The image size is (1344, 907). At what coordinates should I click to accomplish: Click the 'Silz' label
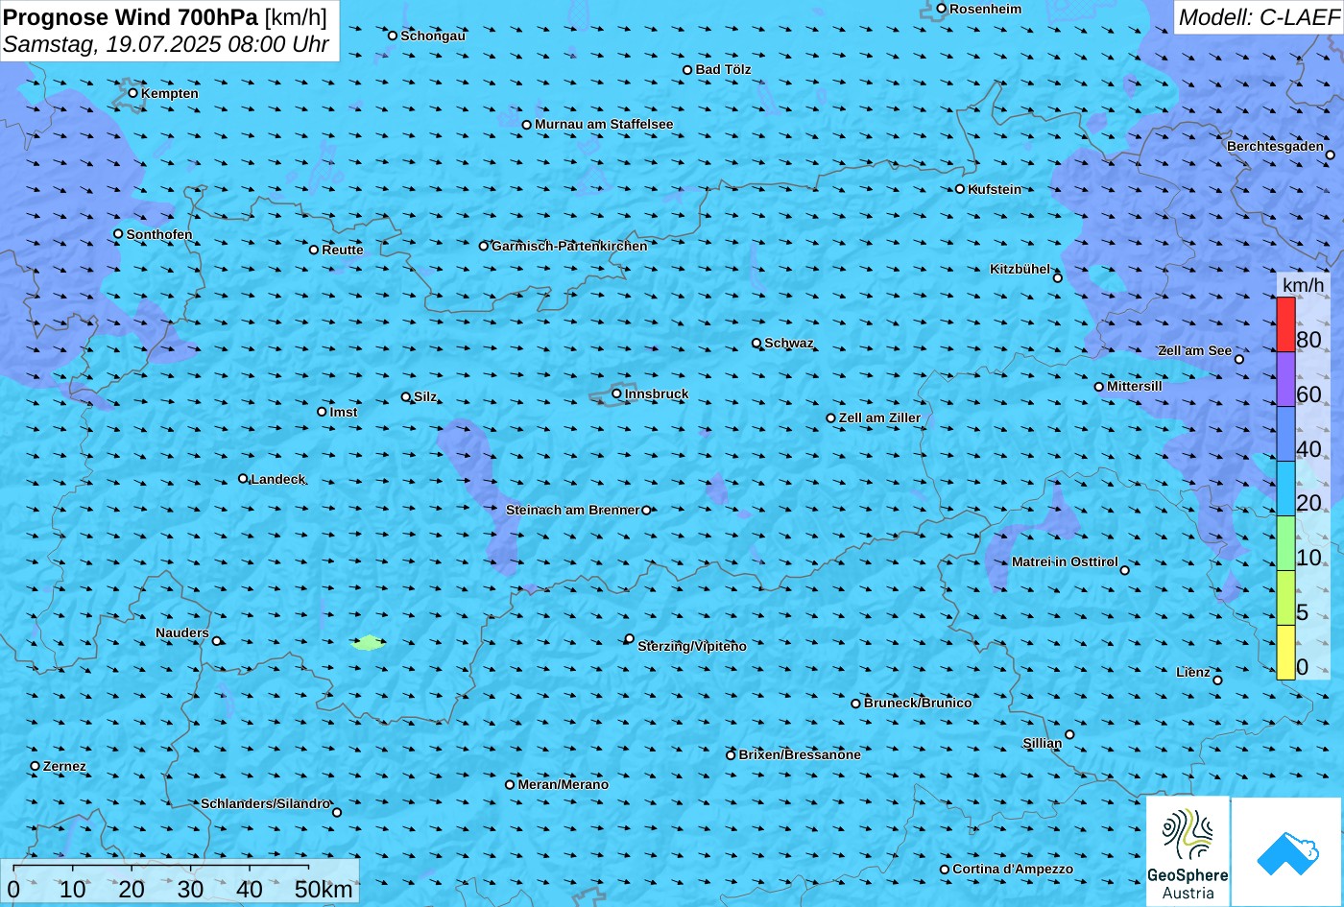(x=425, y=396)
